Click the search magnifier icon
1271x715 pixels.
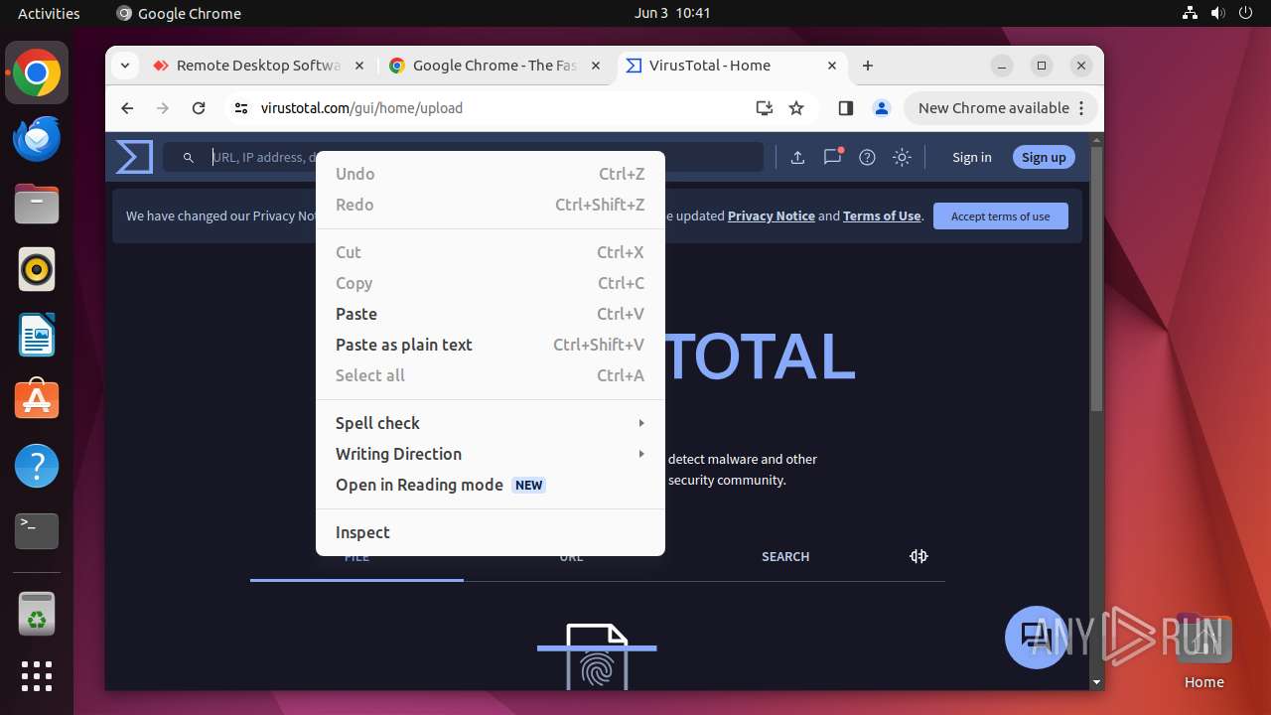[x=189, y=157]
